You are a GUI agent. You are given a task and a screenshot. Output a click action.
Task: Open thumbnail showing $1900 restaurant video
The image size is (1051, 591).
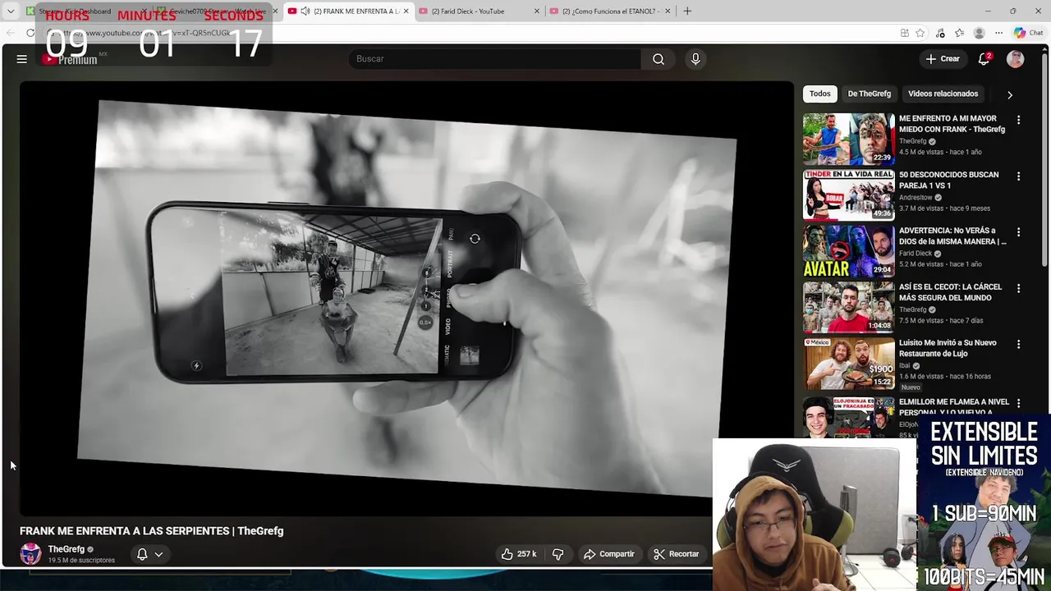pyautogui.click(x=848, y=364)
